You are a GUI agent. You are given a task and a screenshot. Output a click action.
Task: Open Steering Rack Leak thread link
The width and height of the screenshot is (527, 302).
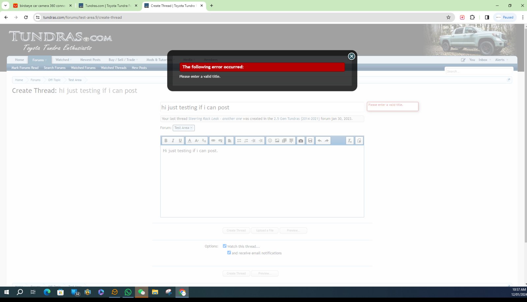pos(215,119)
